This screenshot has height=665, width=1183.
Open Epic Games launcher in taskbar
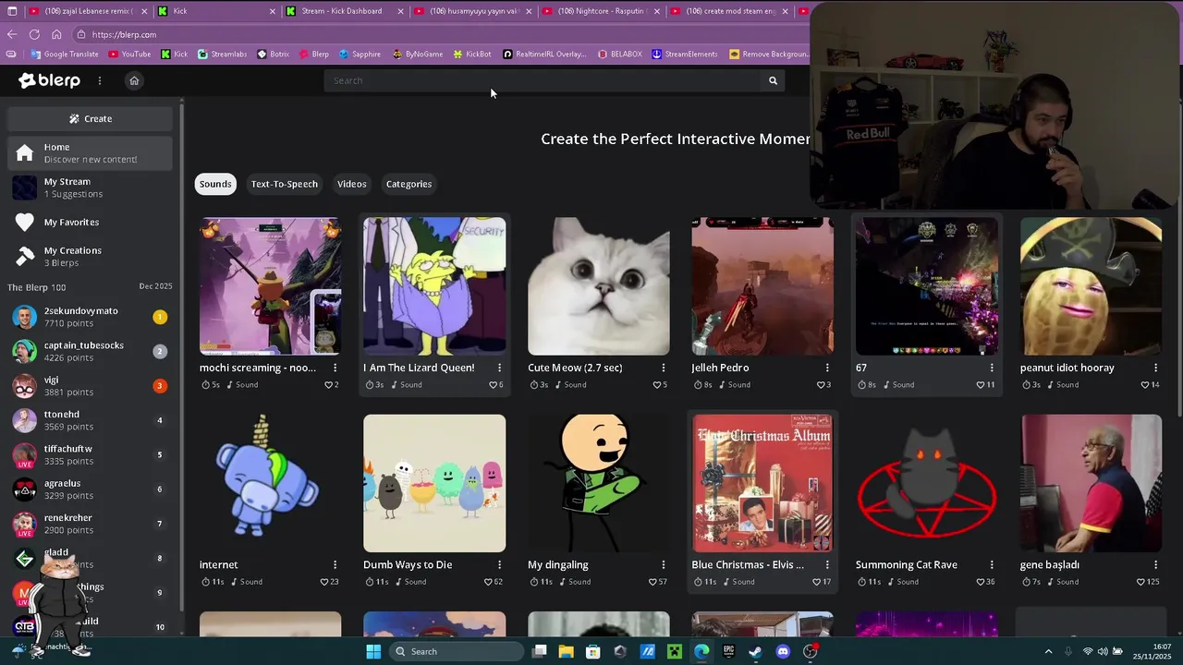pyautogui.click(x=728, y=651)
